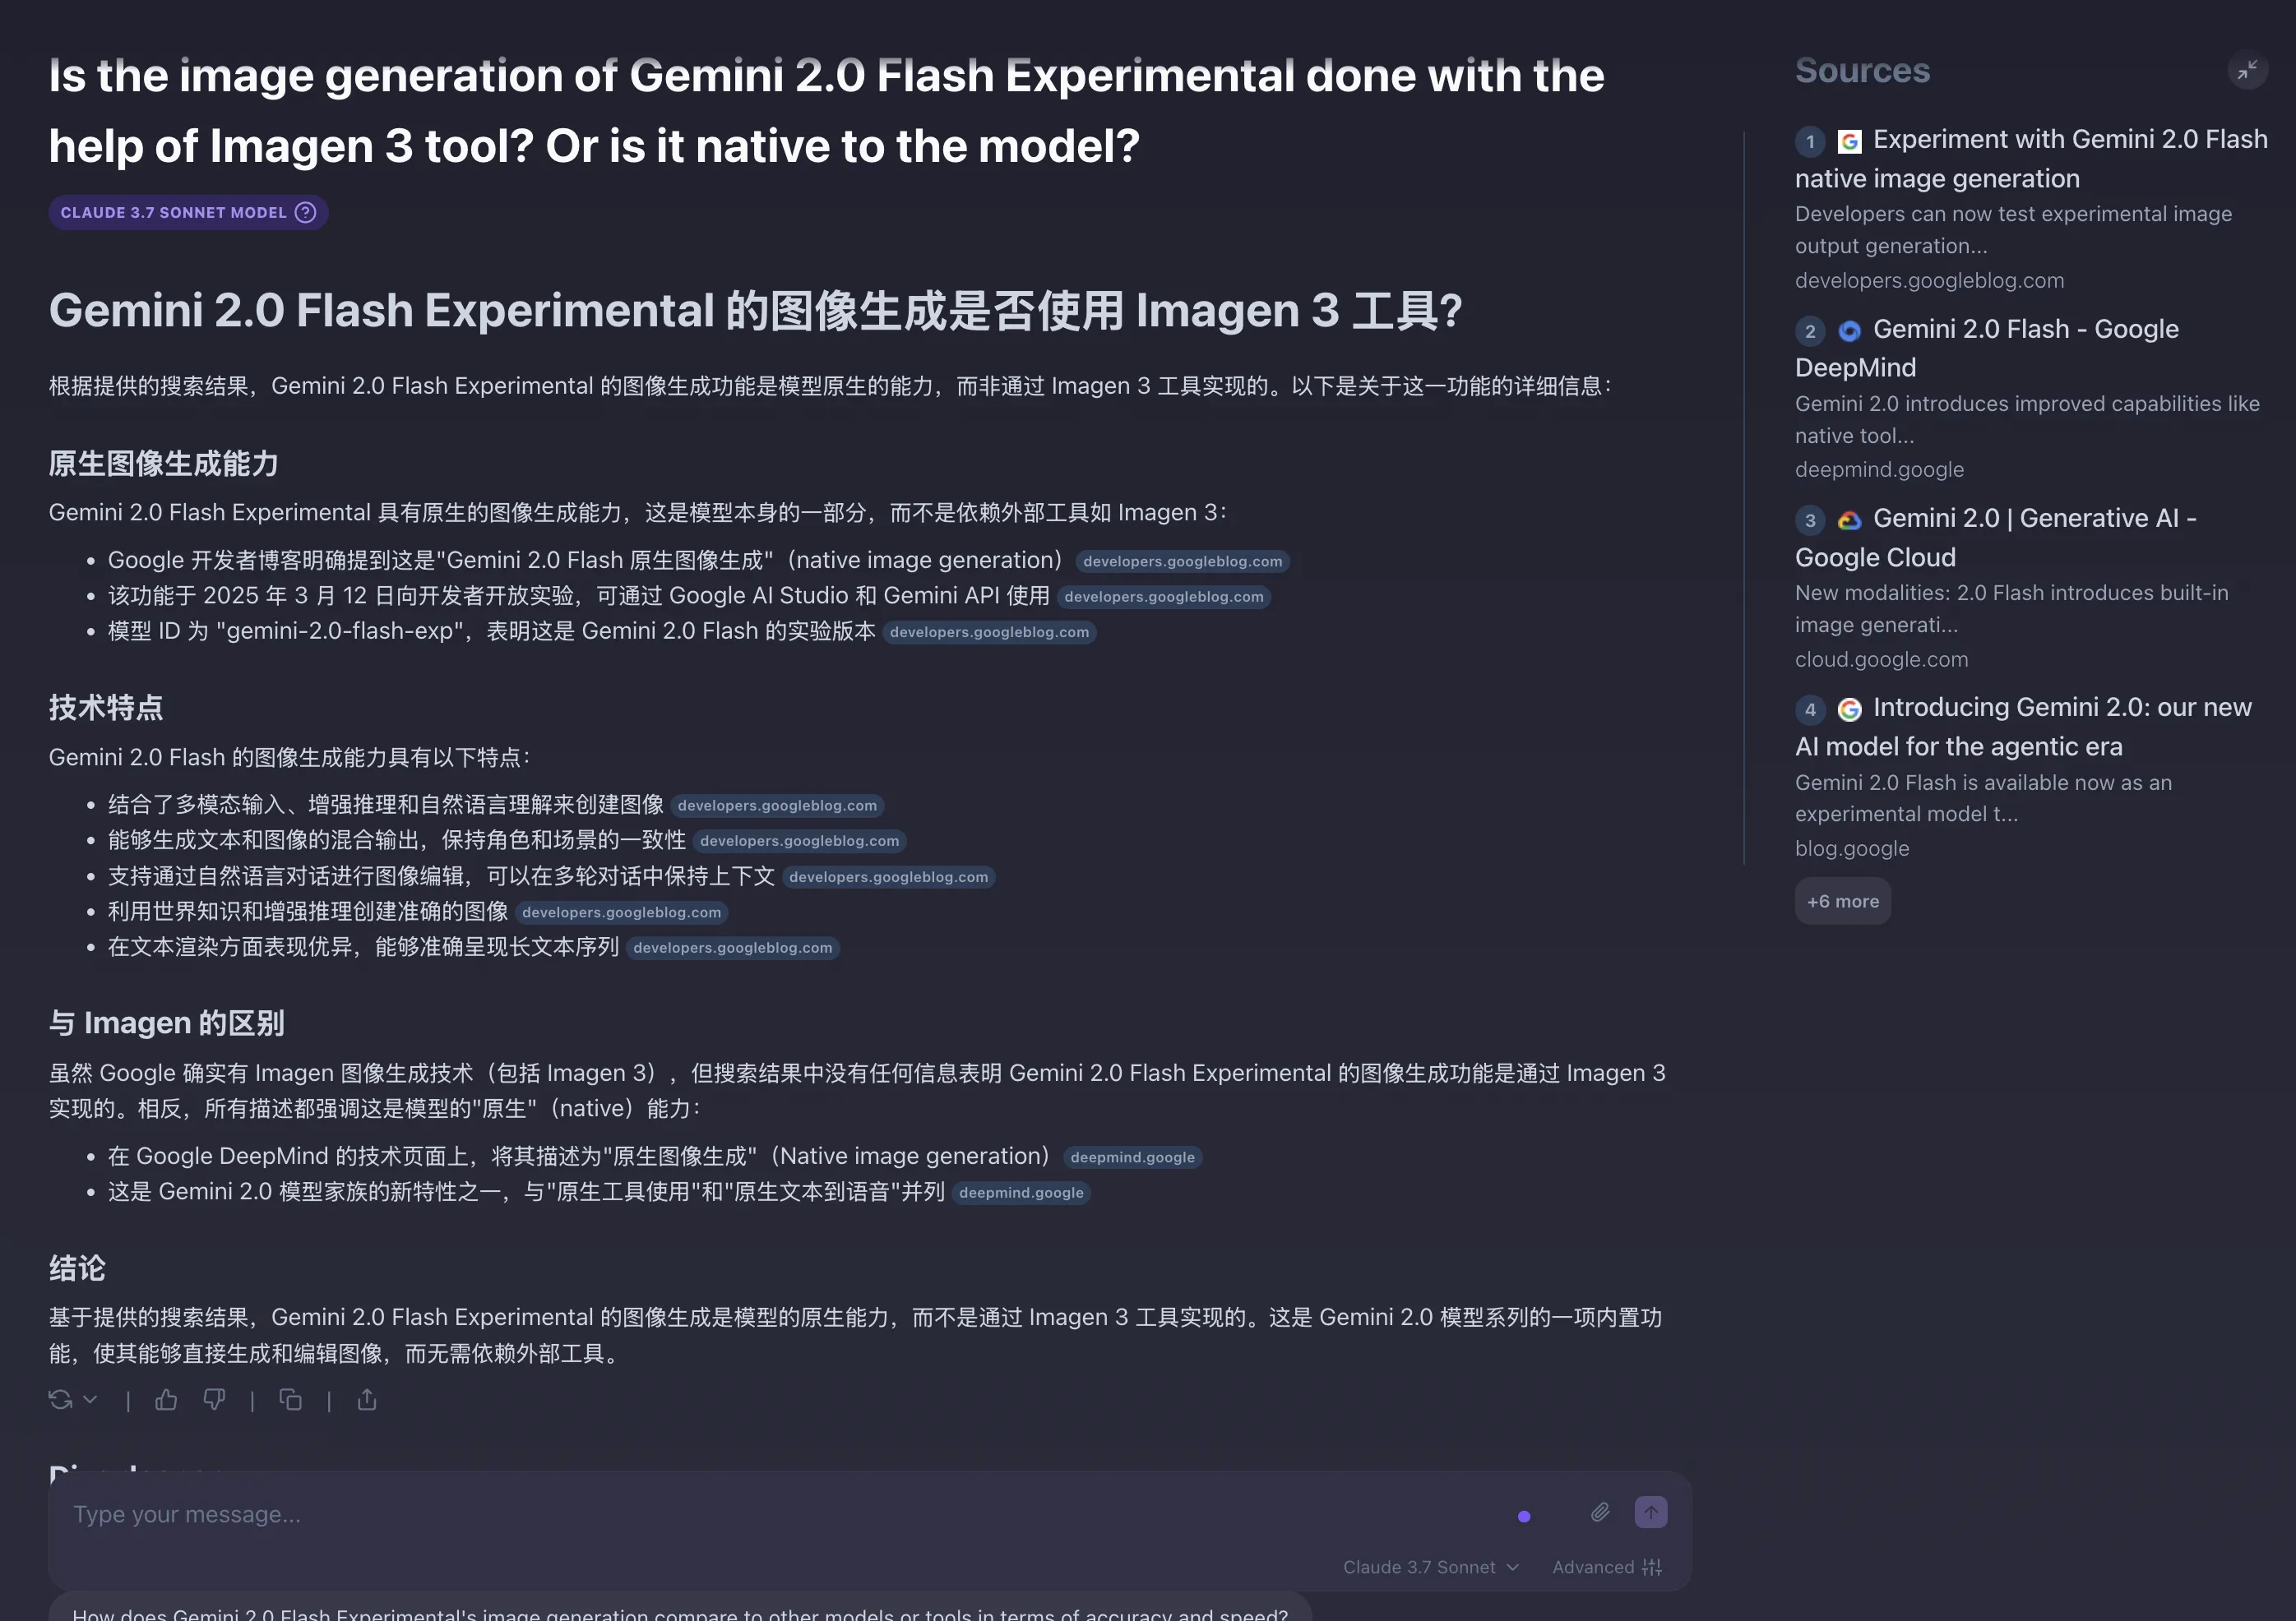Image resolution: width=2296 pixels, height=1621 pixels.
Task: Click the 技术特点 heading
Action: (x=106, y=708)
